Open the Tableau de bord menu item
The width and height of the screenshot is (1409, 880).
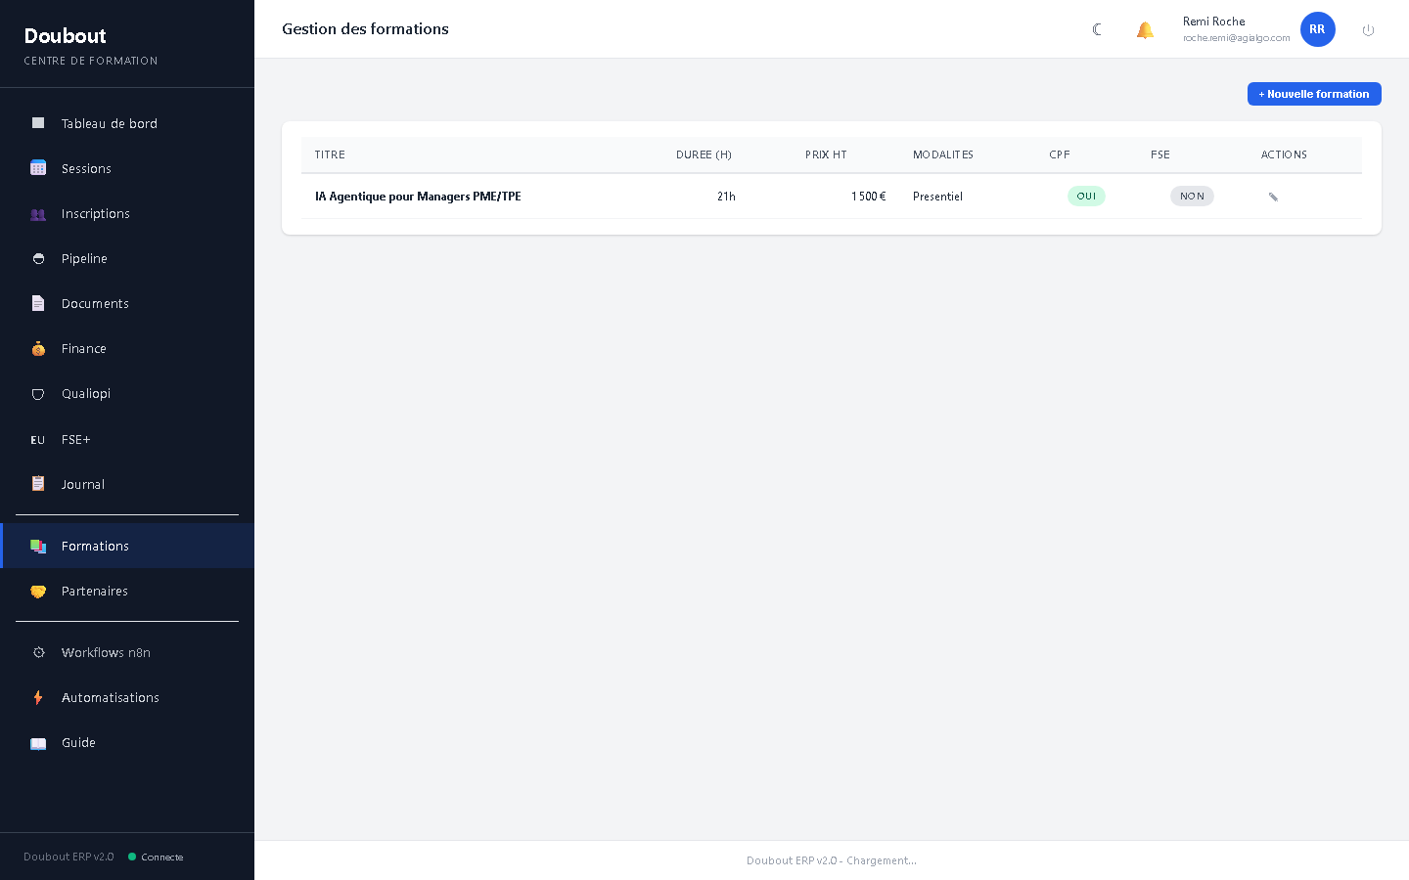[x=109, y=123]
